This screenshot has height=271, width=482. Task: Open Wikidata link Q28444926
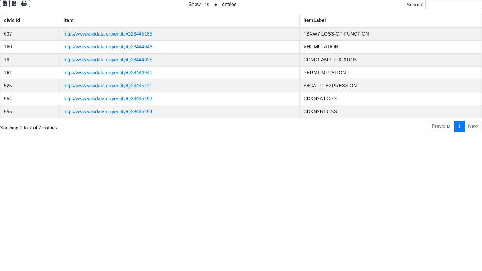tap(108, 60)
